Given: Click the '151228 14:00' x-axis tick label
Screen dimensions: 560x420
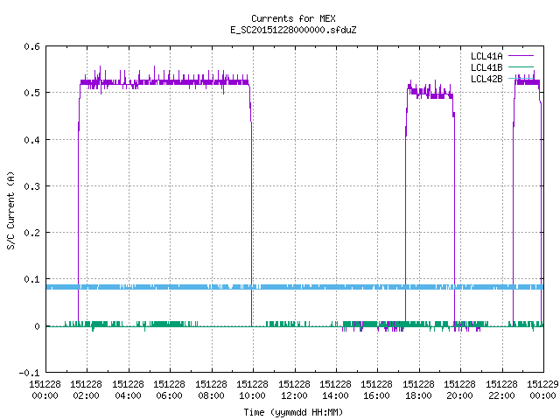Looking at the screenshot, I should 335,389.
